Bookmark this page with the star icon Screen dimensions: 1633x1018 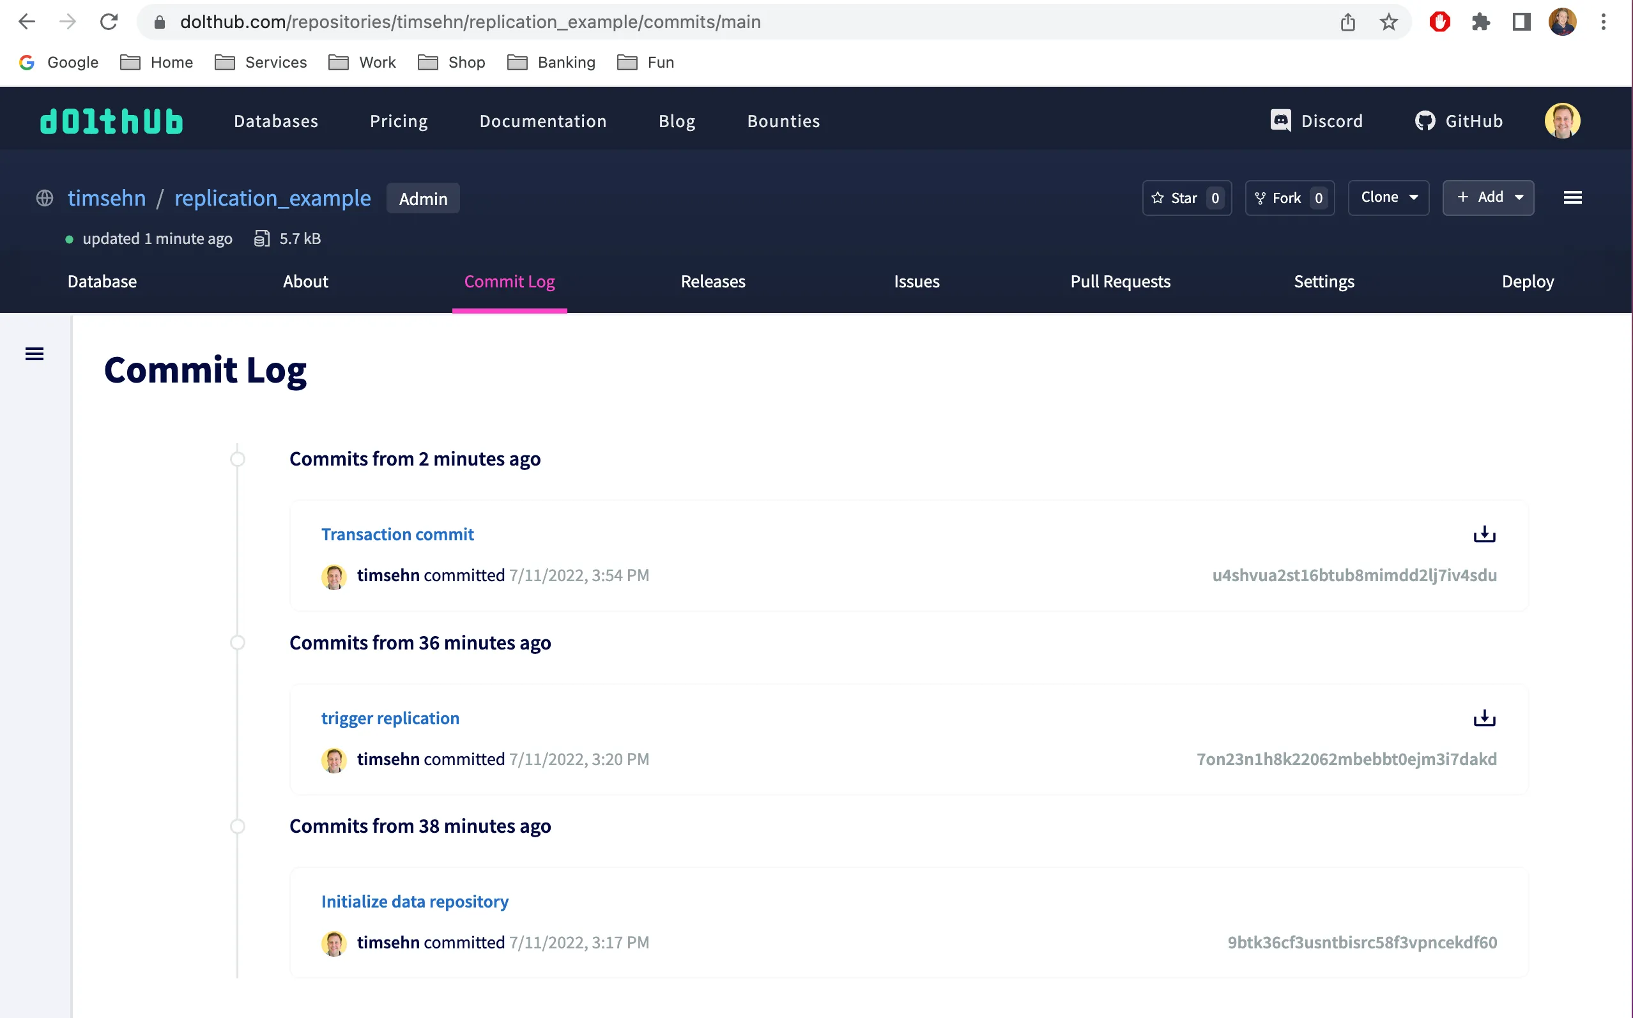coord(1388,22)
